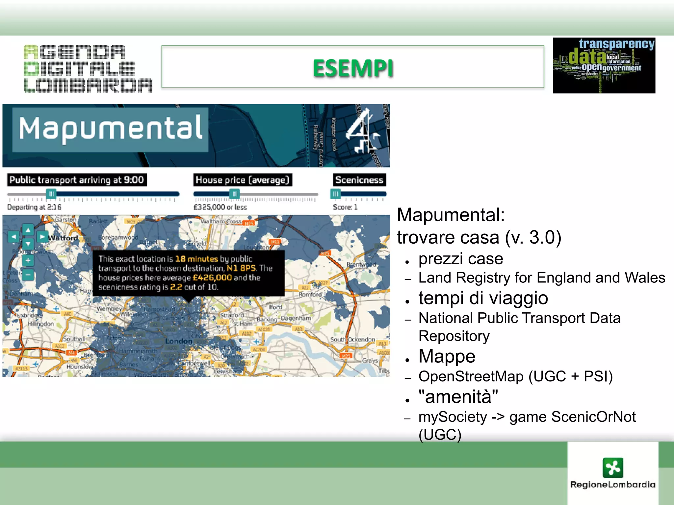Click the public transport departure slider handle
The width and height of the screenshot is (674, 505).
51,194
